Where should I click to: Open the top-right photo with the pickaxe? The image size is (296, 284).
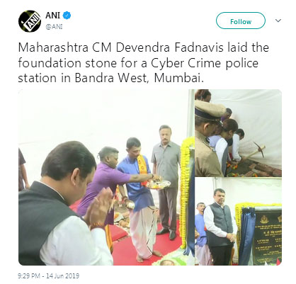239,133
